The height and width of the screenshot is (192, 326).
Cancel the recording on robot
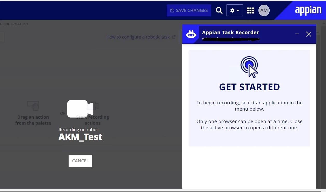(x=80, y=161)
